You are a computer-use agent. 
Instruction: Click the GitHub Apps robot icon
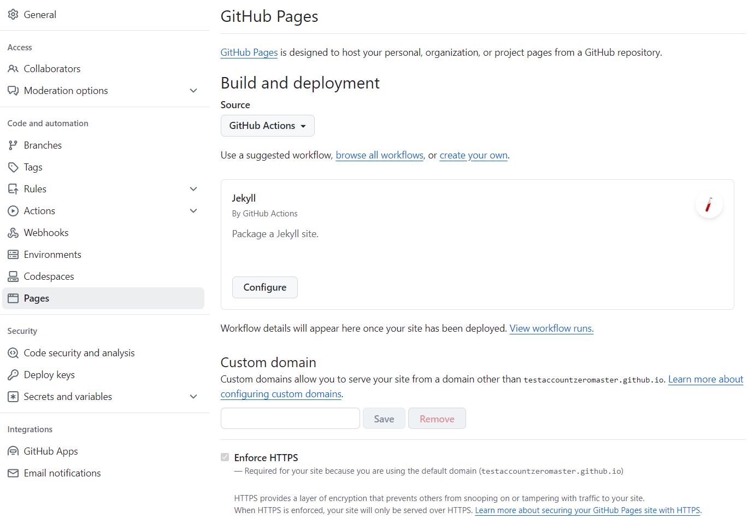[13, 451]
